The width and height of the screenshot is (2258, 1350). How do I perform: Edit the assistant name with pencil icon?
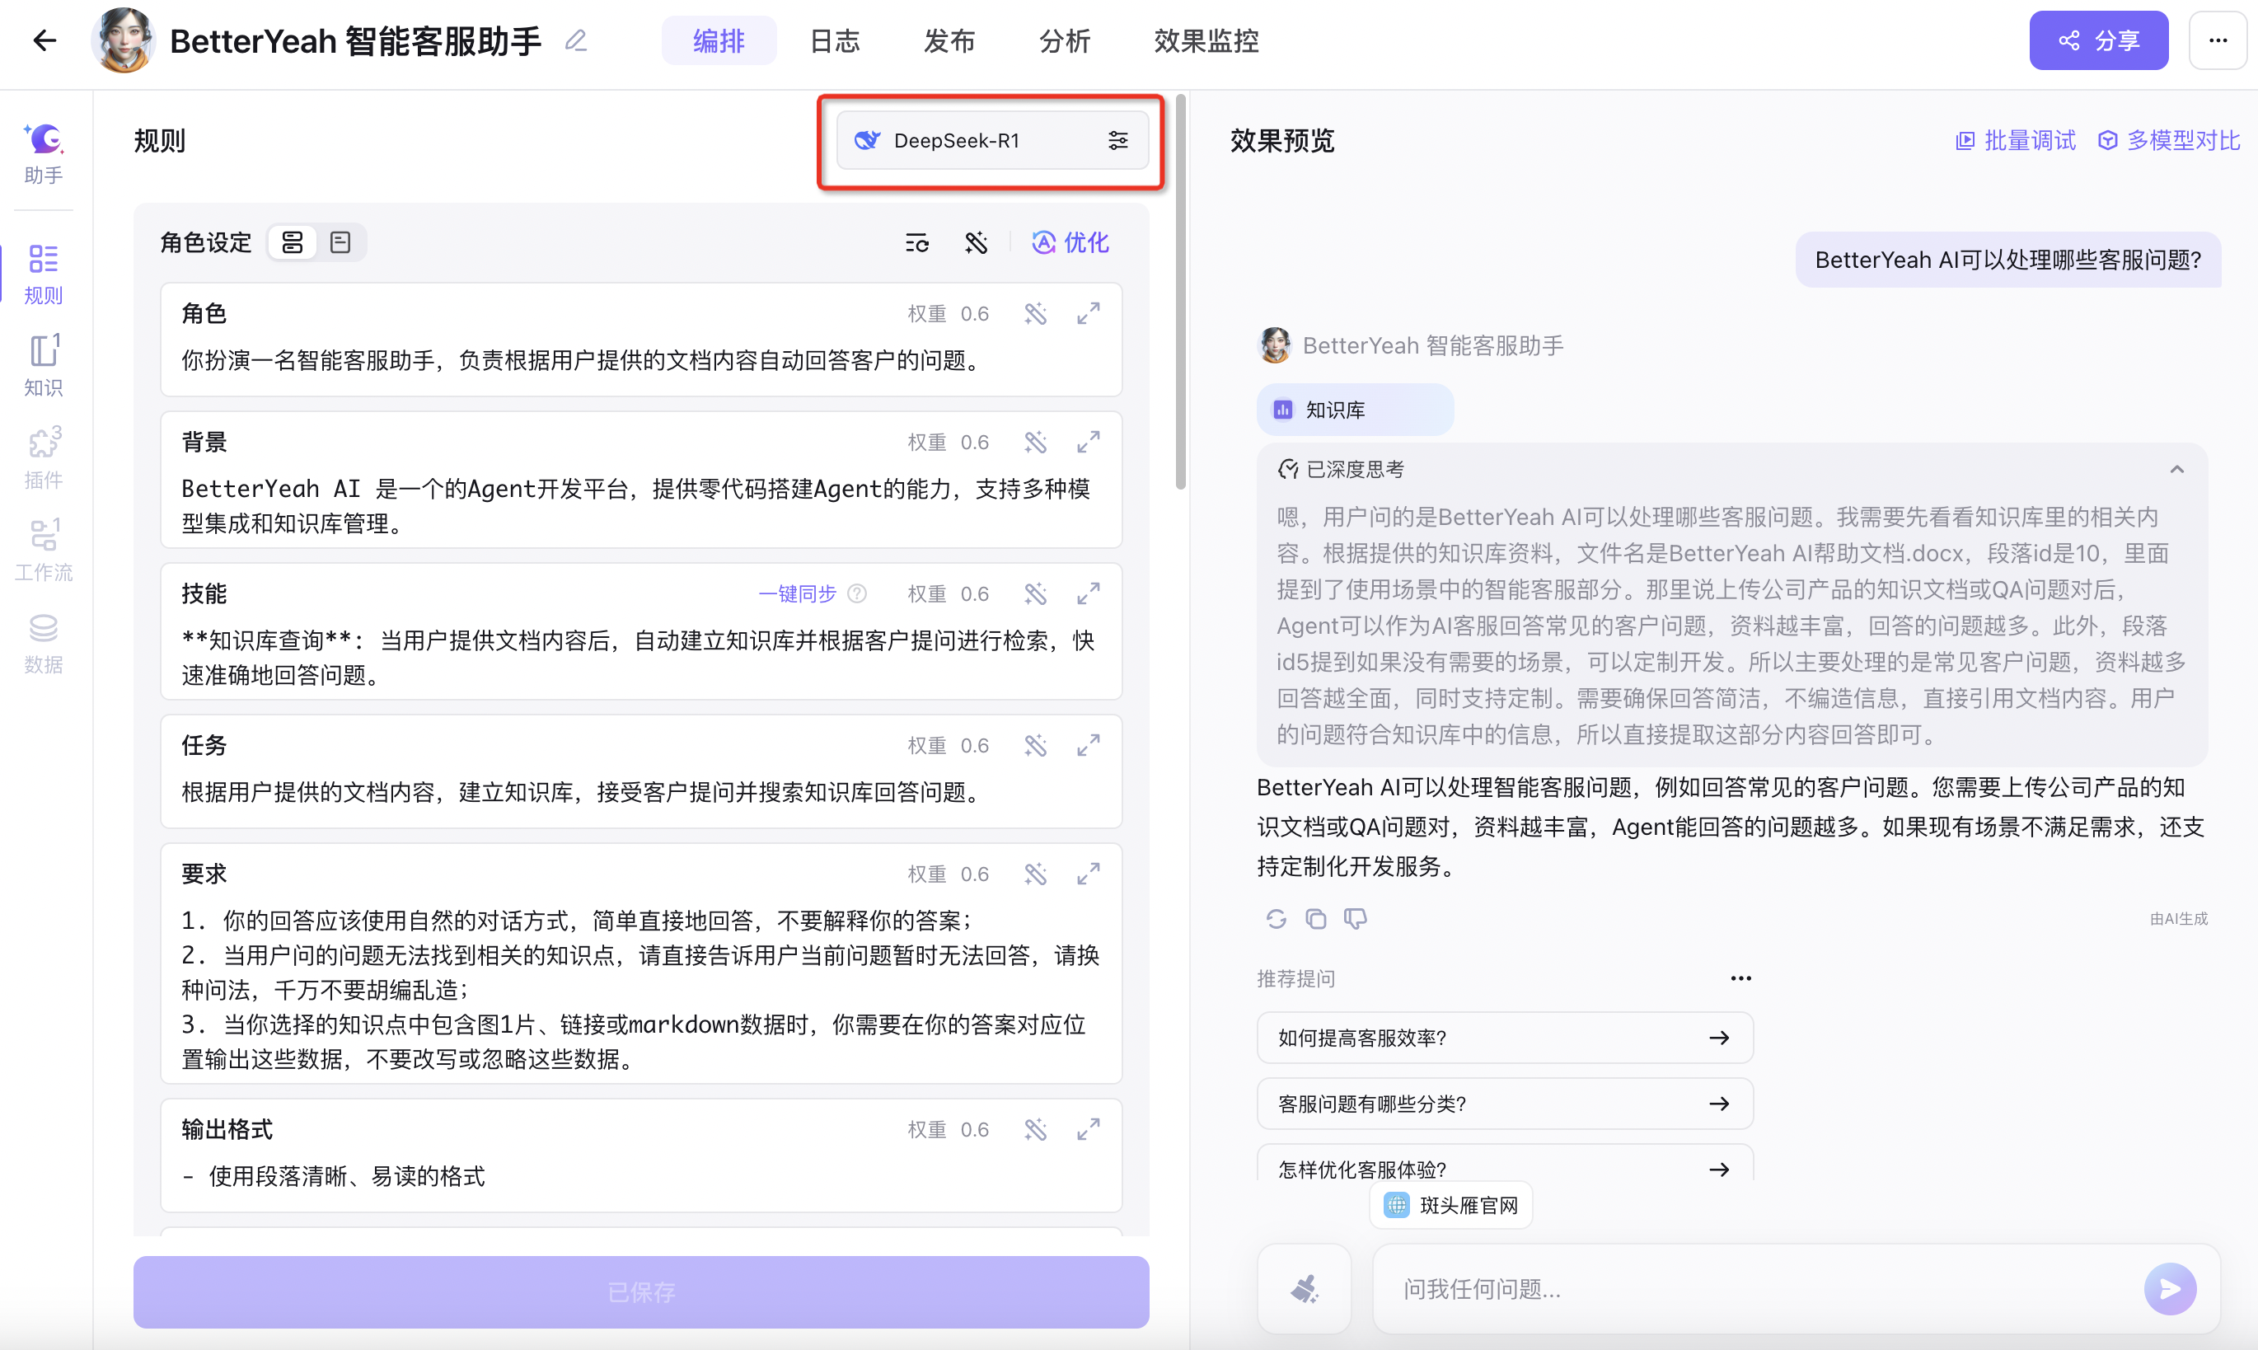(x=576, y=41)
